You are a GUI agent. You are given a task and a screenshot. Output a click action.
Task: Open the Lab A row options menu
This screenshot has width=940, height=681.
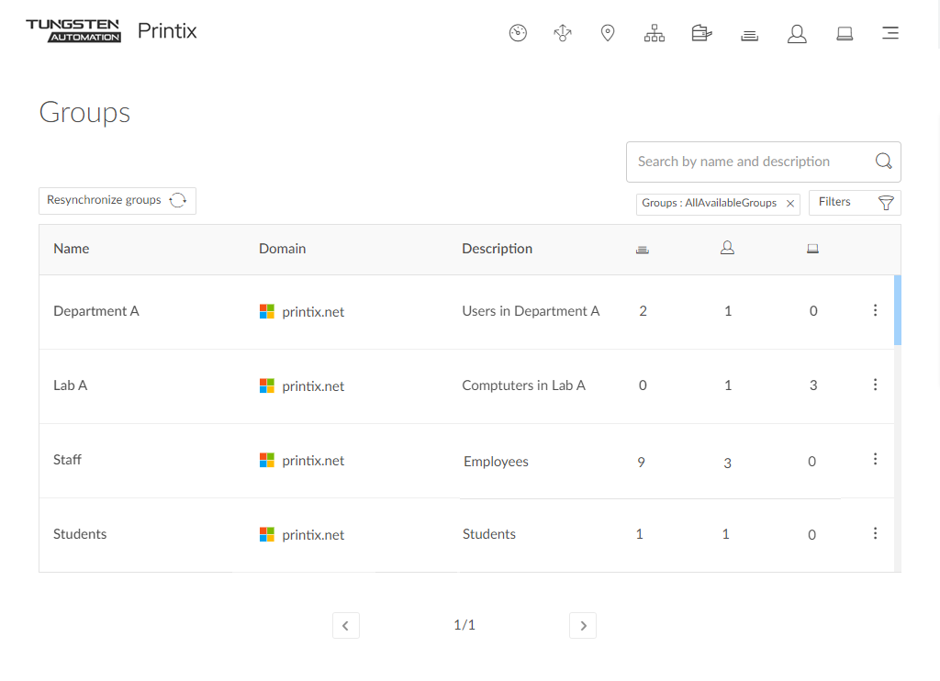pyautogui.click(x=875, y=385)
